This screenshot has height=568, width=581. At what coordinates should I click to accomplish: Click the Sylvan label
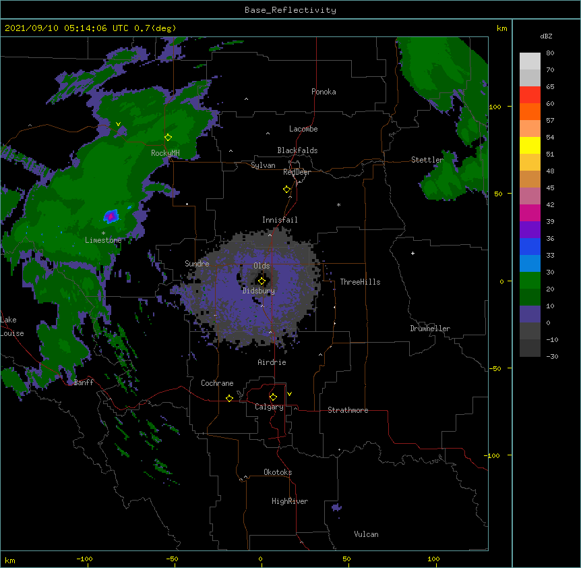tap(263, 165)
